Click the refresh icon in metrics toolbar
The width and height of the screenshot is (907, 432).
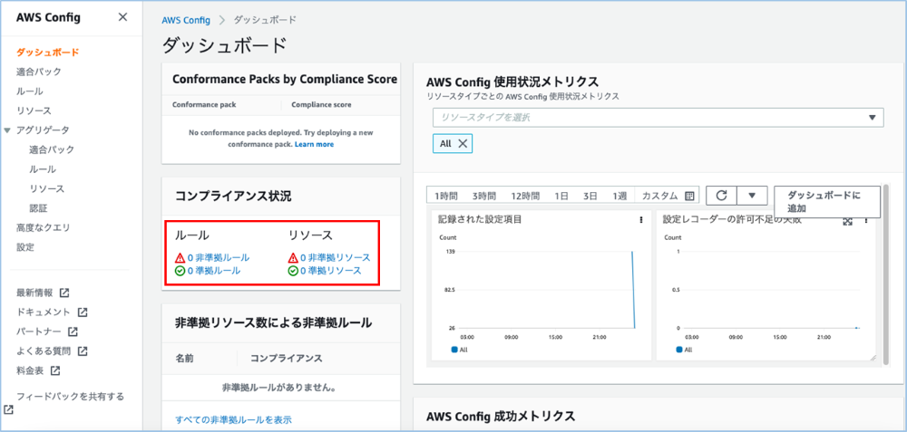pos(721,196)
